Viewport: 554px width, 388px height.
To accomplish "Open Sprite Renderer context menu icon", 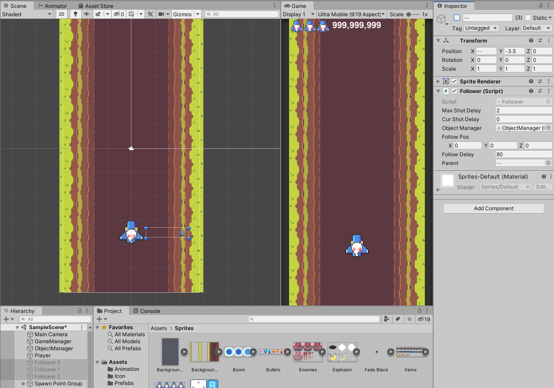I will coord(549,81).
